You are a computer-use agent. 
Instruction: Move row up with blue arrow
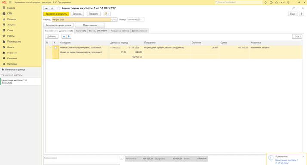[x=64, y=37]
